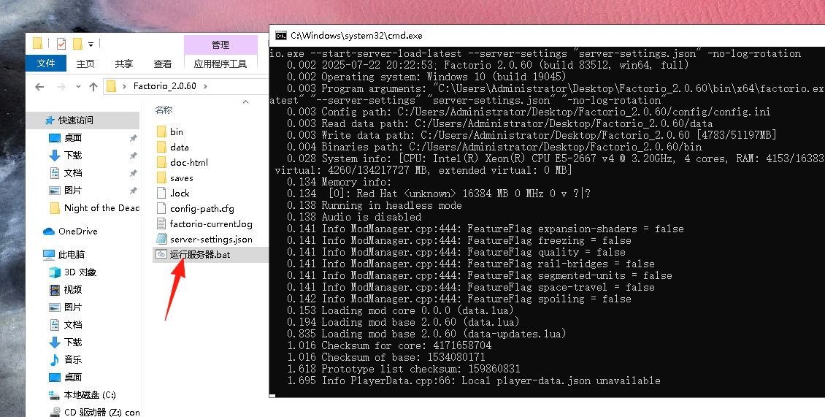Select the CD 驱动器 (Z:) drive

(101, 412)
